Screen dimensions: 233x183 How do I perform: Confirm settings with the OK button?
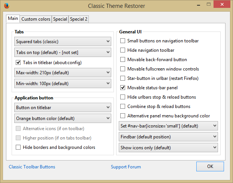click(210, 166)
